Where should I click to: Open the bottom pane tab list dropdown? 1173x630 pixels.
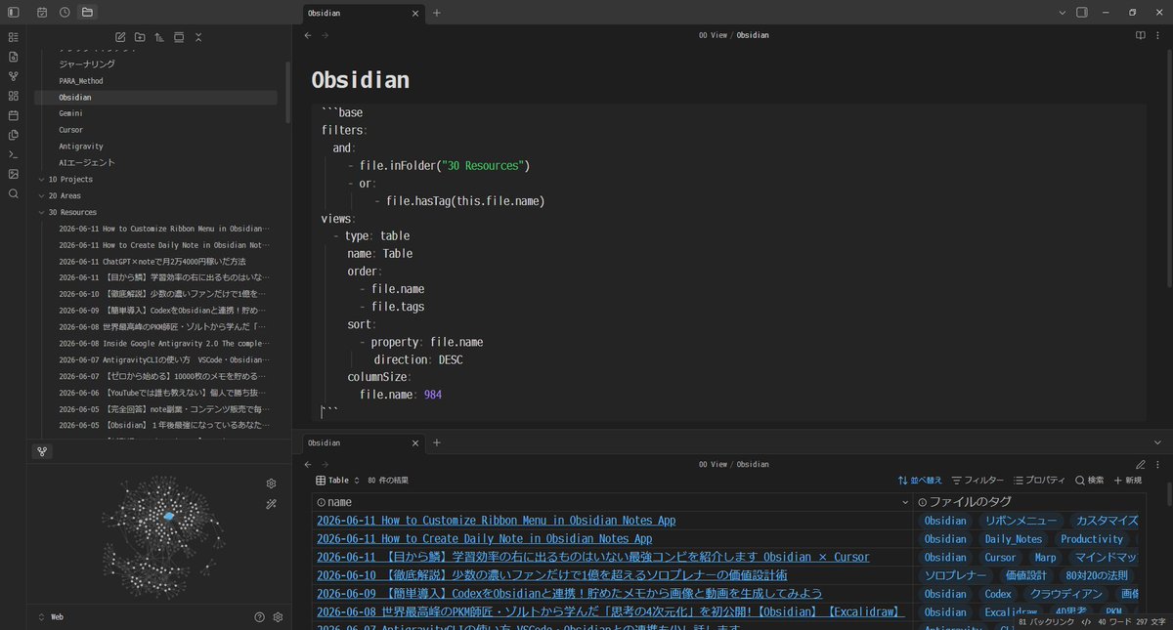(1158, 442)
